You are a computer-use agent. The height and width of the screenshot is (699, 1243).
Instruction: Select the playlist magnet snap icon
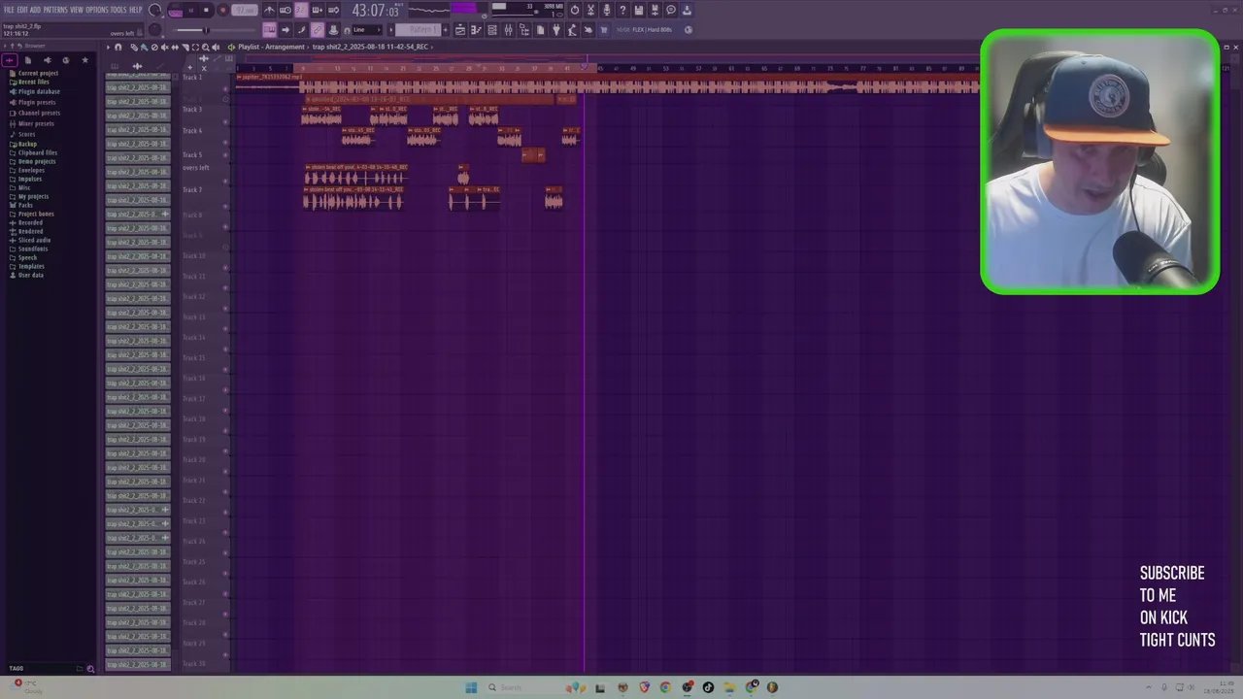click(x=118, y=47)
